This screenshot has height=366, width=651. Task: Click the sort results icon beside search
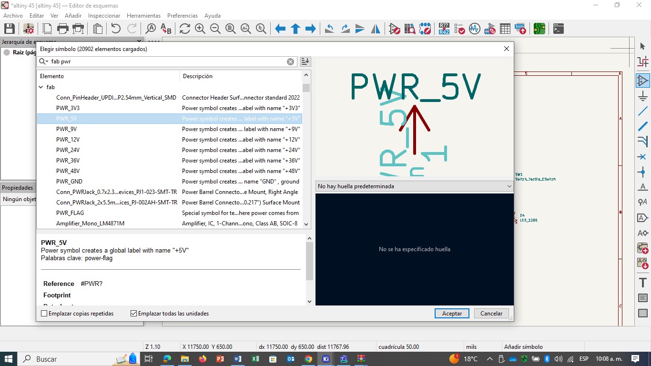[305, 61]
